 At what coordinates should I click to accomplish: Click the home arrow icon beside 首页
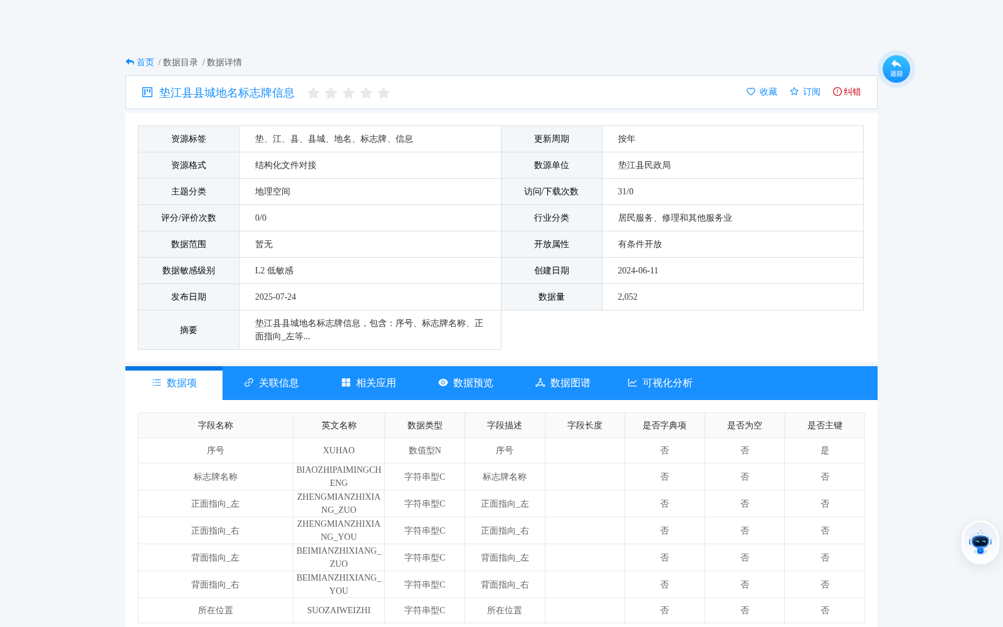click(x=130, y=62)
